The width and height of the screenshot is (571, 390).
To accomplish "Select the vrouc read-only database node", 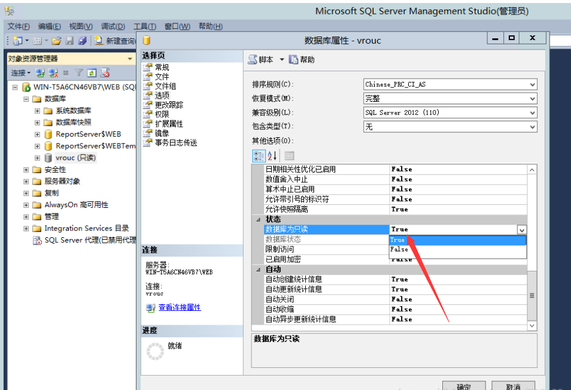I will click(75, 158).
